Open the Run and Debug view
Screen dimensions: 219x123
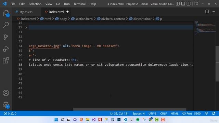pyautogui.click(x=6, y=49)
